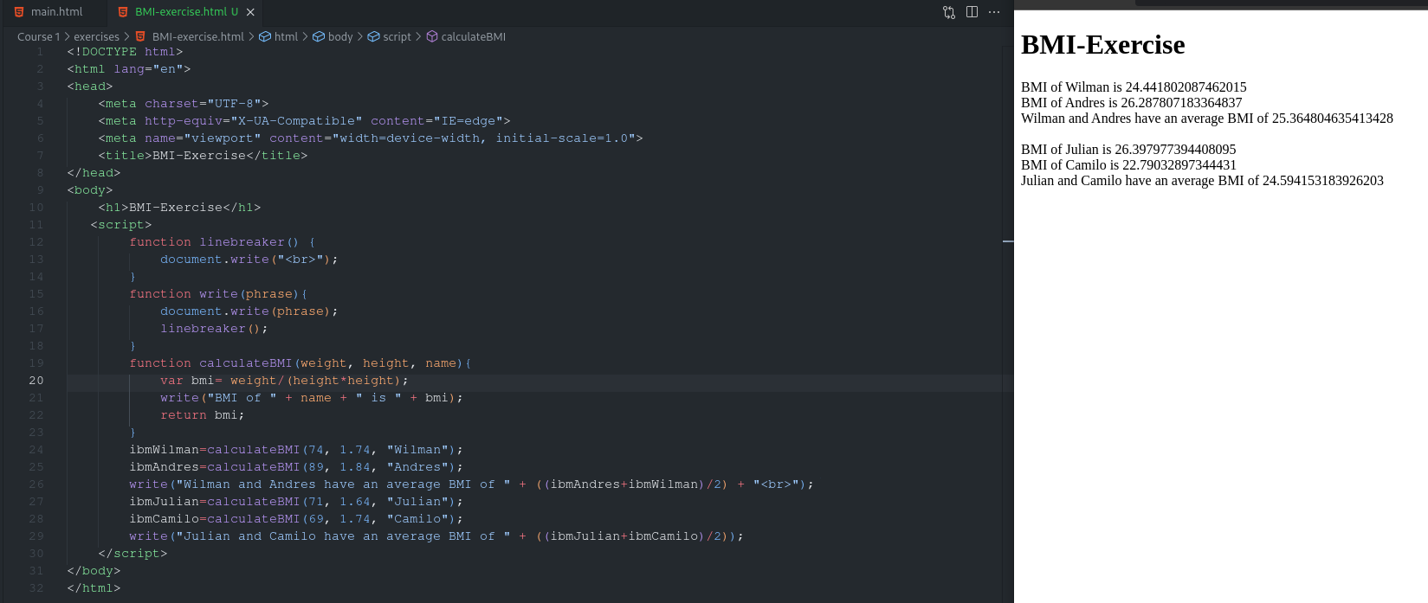Image resolution: width=1428 pixels, height=603 pixels.
Task: Expand the Course 1 breadcrumb folder
Action: coord(38,36)
